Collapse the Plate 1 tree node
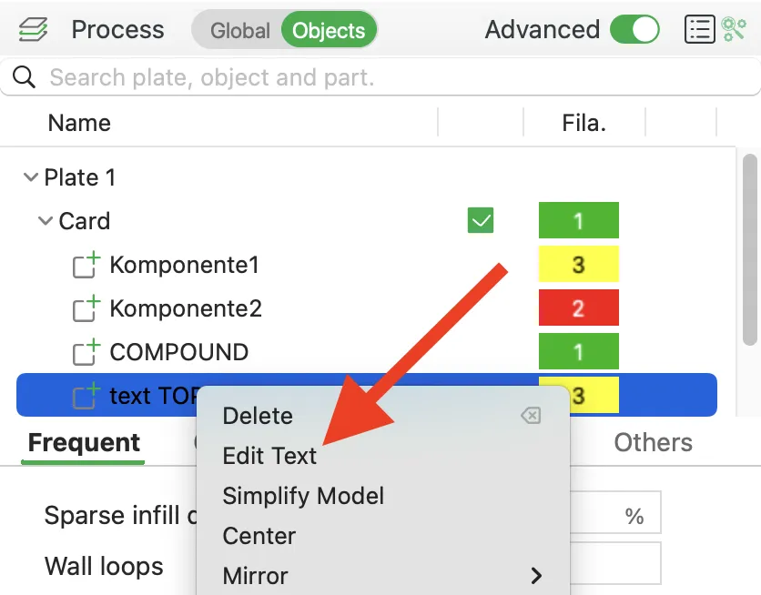Viewport: 761px width, 595px height. click(x=31, y=177)
